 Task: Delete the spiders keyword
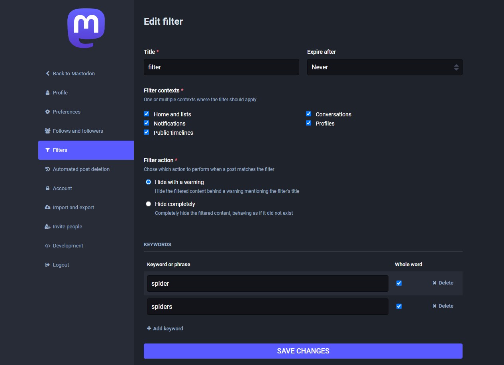(443, 306)
